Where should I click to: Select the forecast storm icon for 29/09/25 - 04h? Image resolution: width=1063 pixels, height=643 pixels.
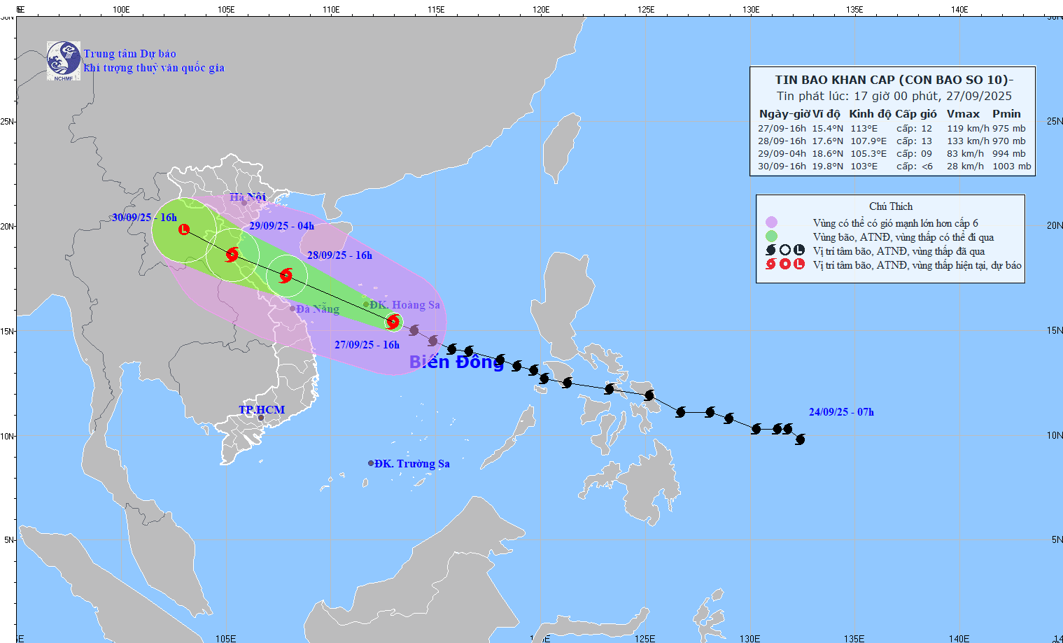(232, 255)
